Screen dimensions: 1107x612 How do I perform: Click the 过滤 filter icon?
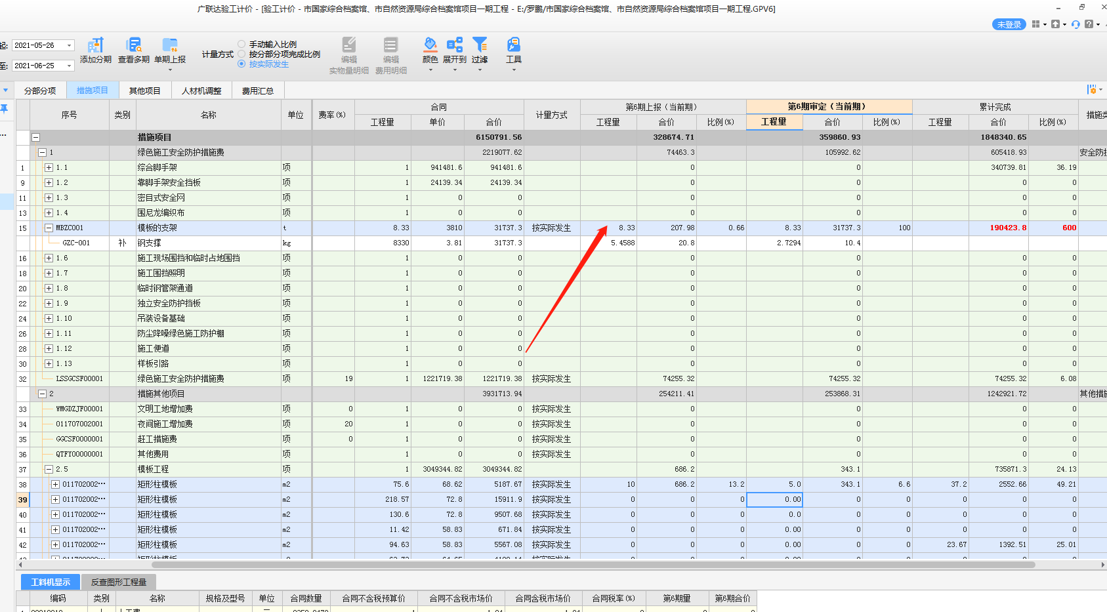(480, 45)
